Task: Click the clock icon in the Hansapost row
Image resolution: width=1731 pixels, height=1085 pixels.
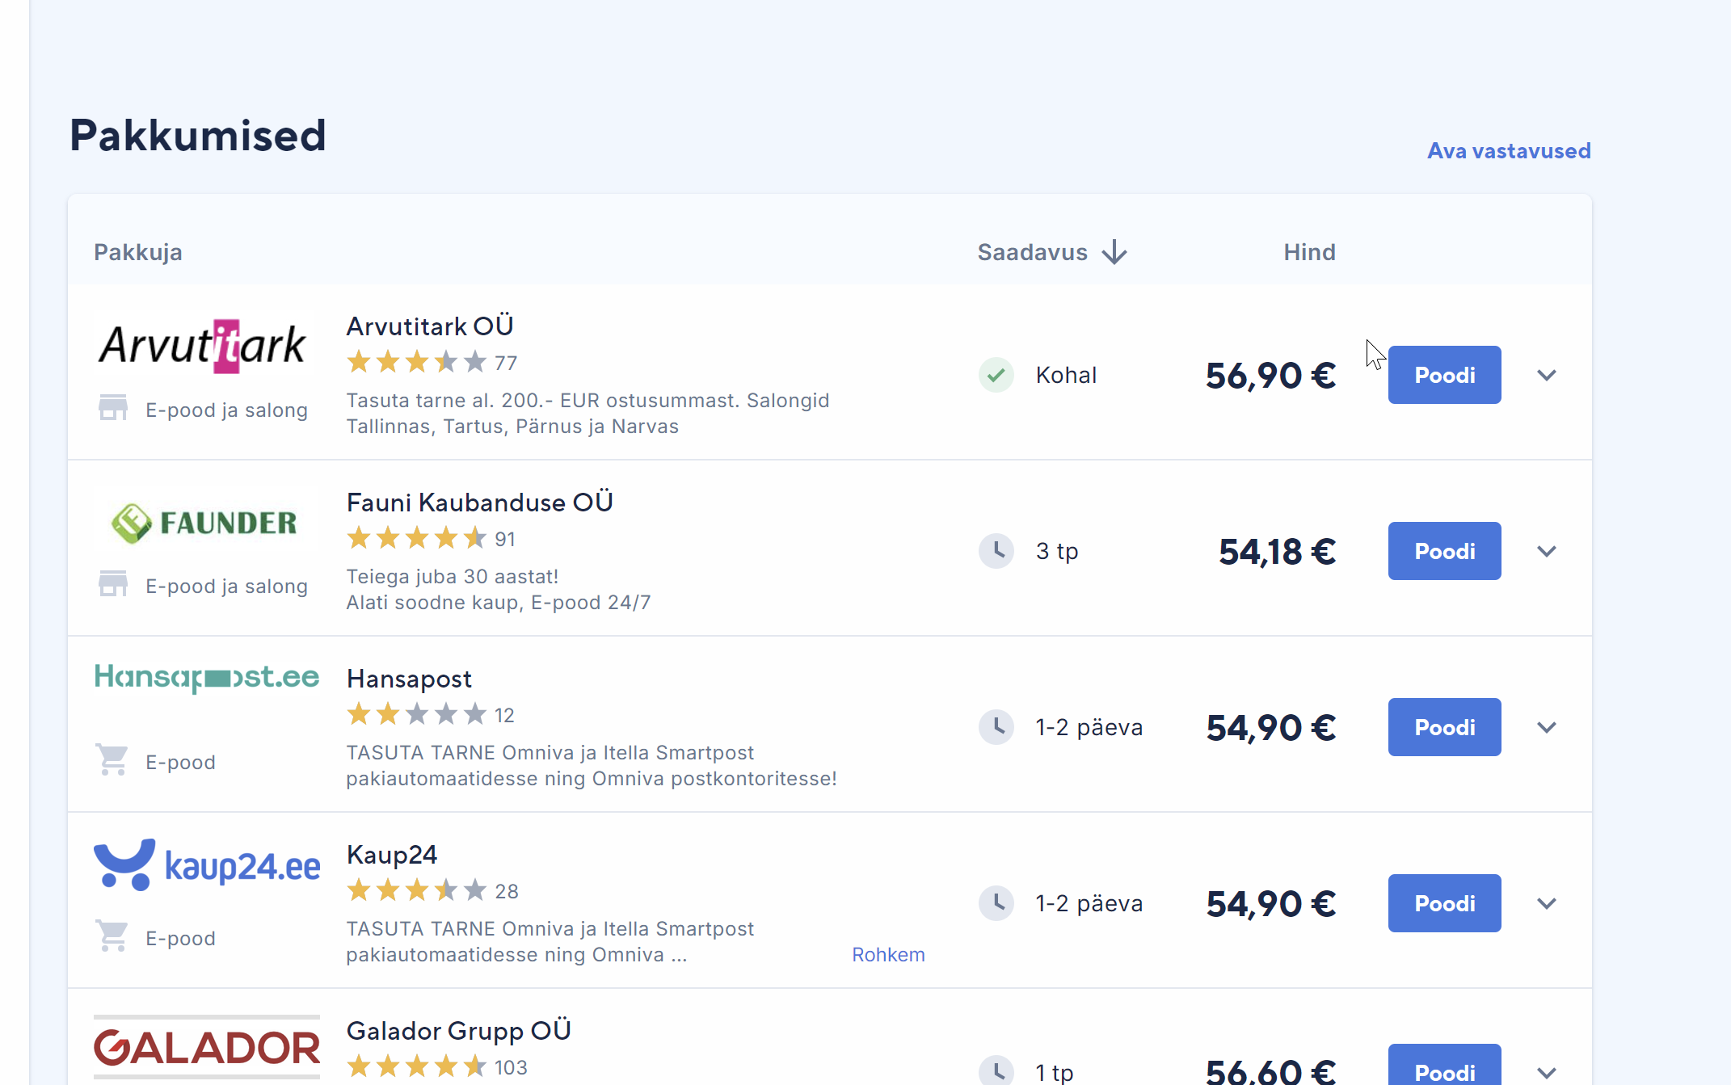Action: click(x=996, y=727)
